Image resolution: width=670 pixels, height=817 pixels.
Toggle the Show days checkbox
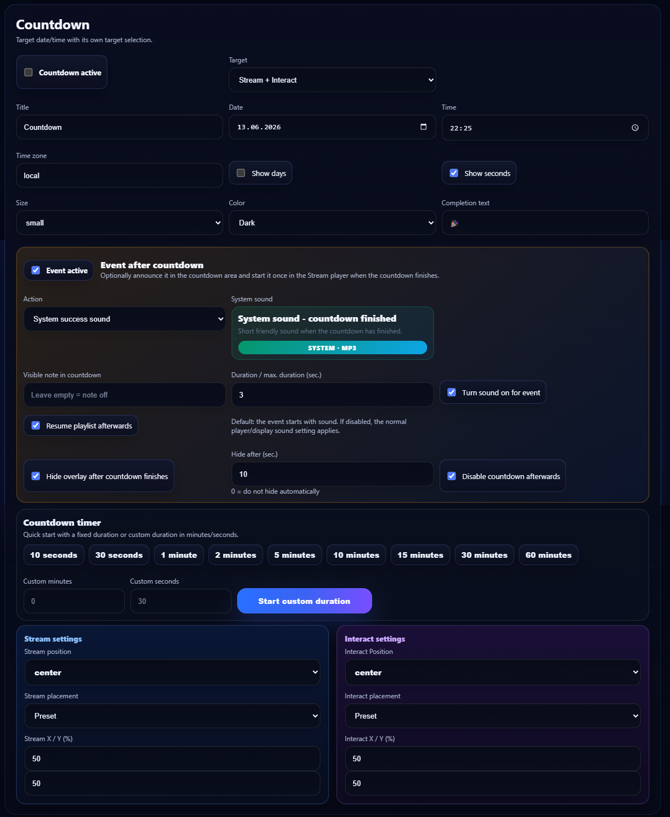click(241, 173)
